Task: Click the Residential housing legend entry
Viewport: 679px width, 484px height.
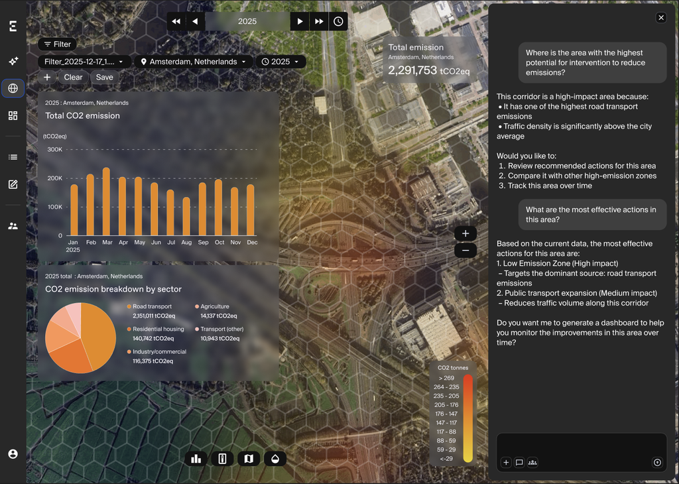Action: tap(155, 333)
